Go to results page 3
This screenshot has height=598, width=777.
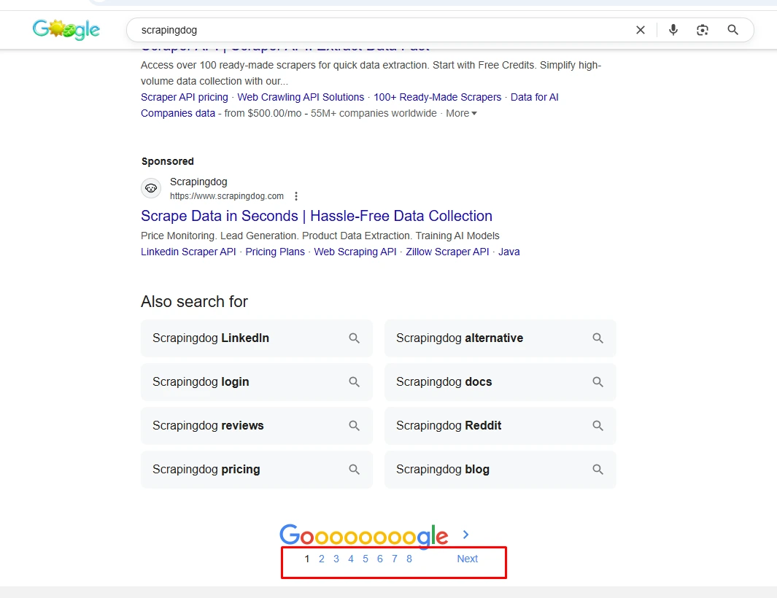coord(336,559)
